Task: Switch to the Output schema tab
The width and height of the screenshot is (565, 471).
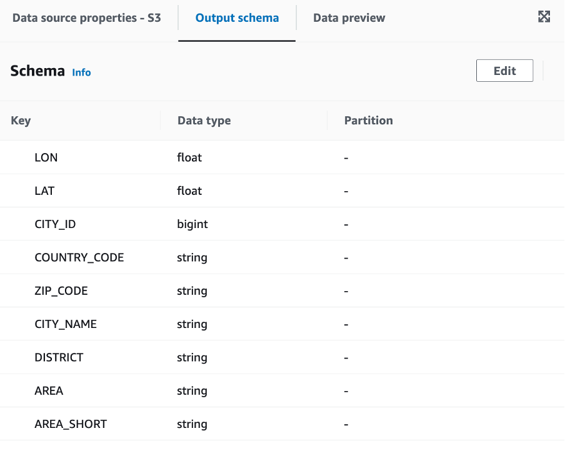Action: pos(237,17)
